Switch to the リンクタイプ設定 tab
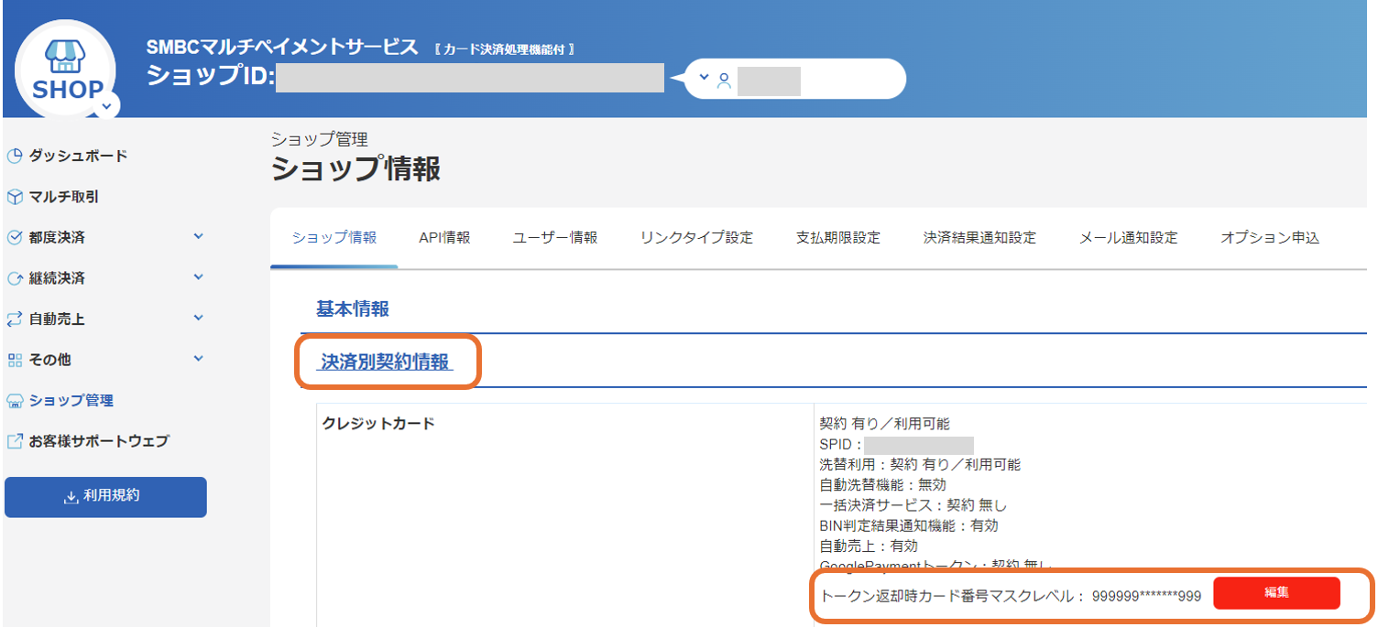 pos(698,236)
